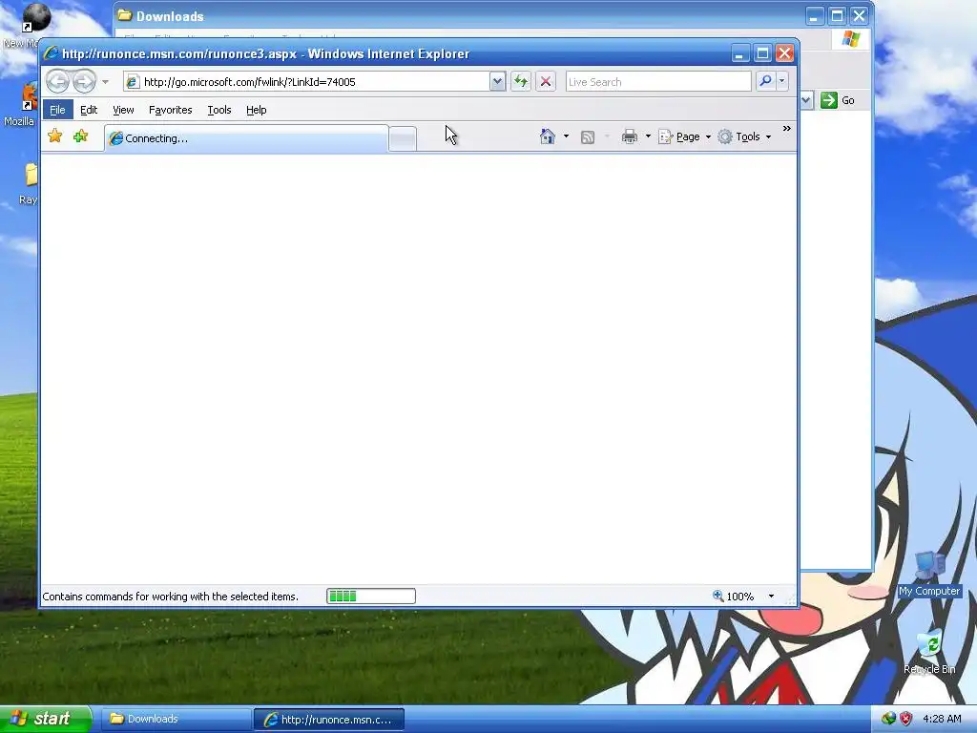Image resolution: width=977 pixels, height=733 pixels.
Task: Open the search options dropdown arrow
Action: pos(782,82)
